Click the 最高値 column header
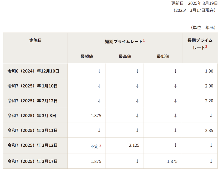Image resolution: width=221 pixels, height=172 pixels. (125, 56)
